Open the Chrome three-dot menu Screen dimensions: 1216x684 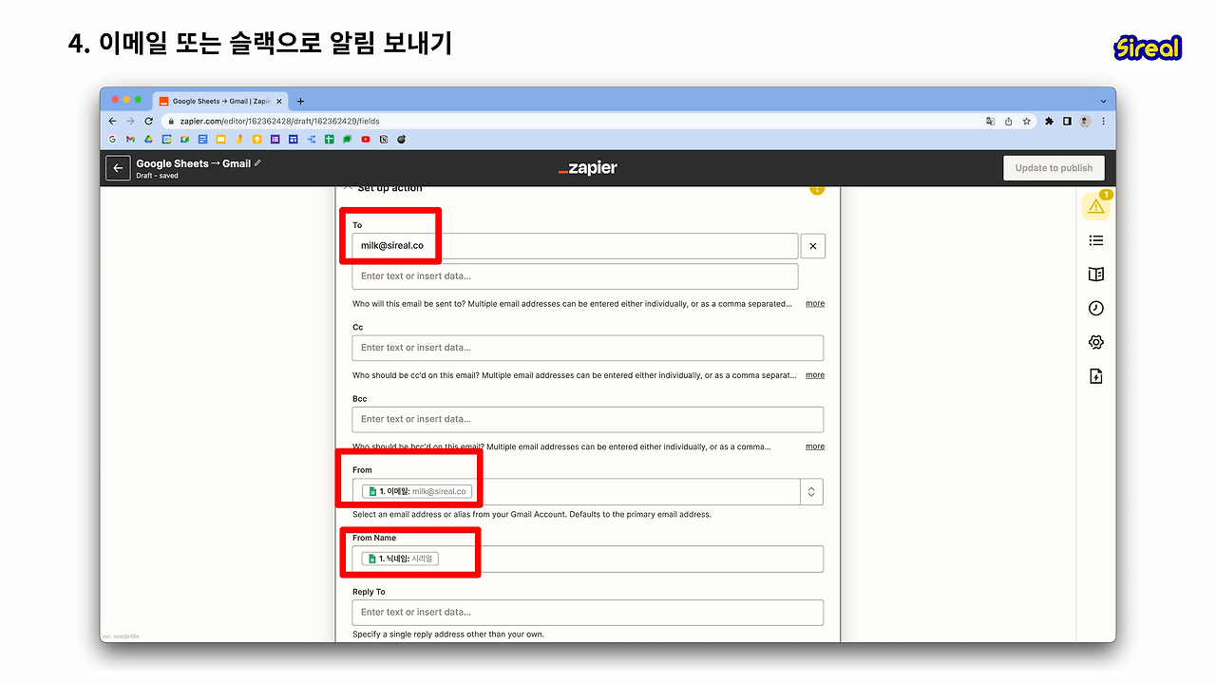pyautogui.click(x=1103, y=122)
